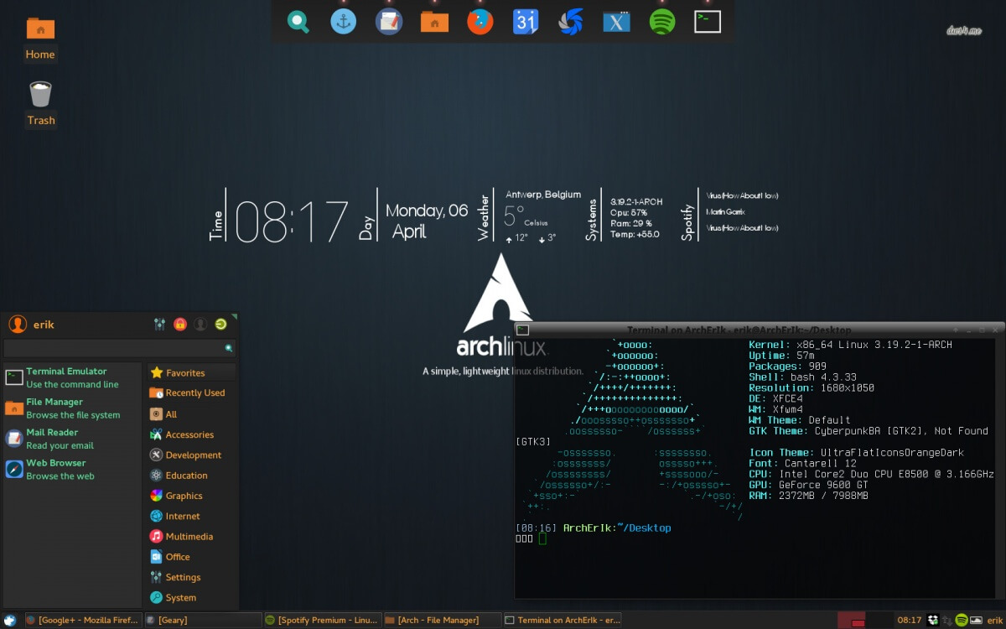
Task: Launch Google Calendar from the dock
Action: click(x=526, y=21)
